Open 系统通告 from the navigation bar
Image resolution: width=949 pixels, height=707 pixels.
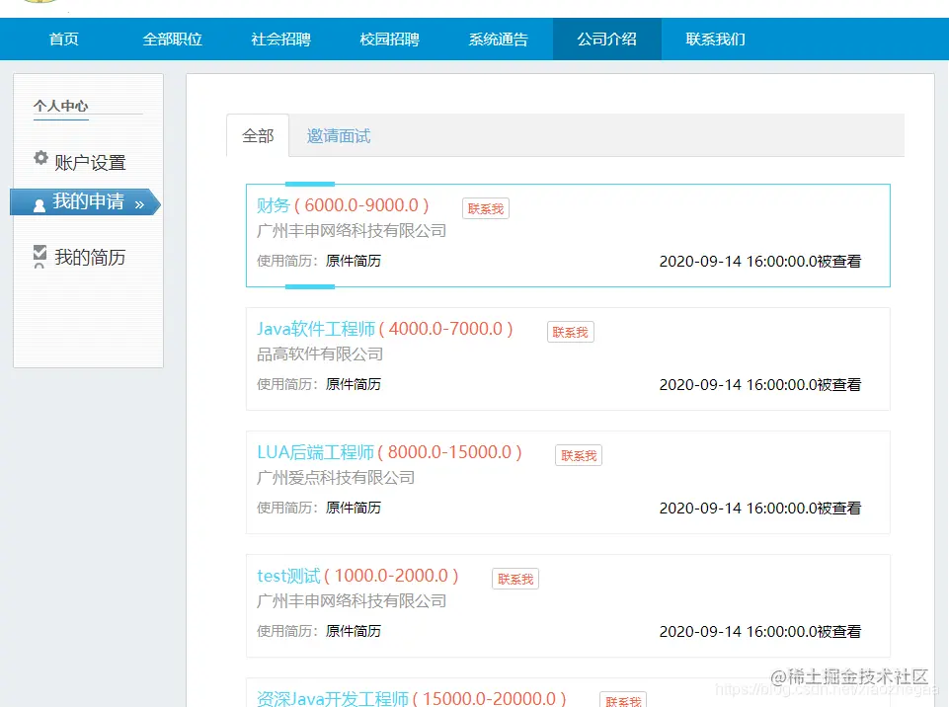(498, 39)
